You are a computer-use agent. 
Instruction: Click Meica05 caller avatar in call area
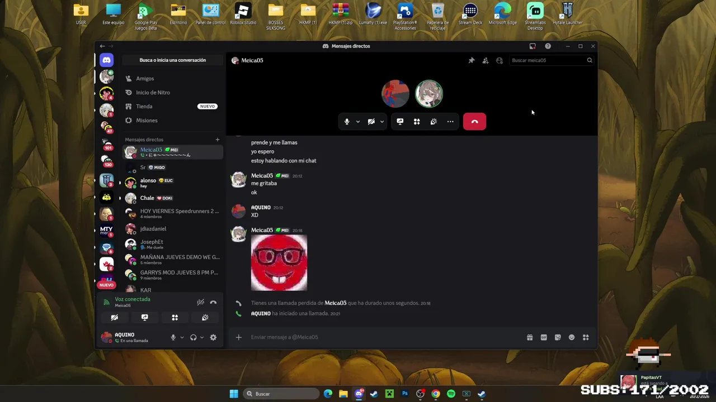tap(429, 94)
